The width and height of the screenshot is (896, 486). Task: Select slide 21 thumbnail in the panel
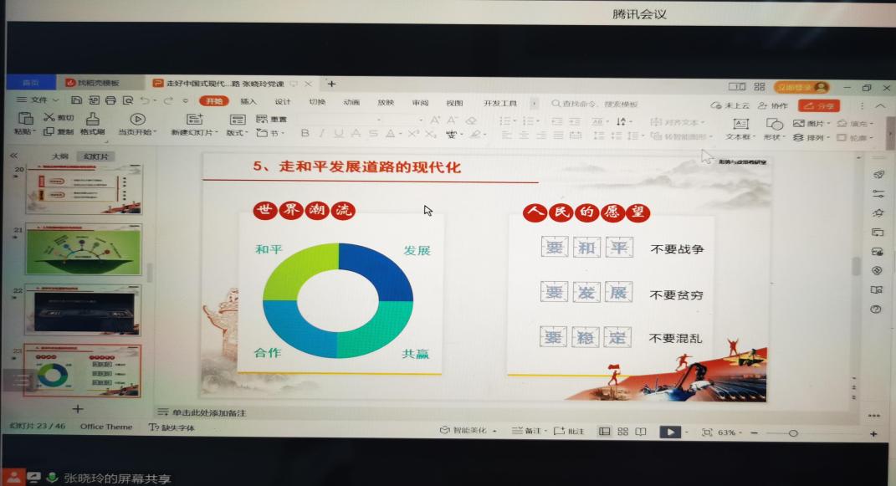[83, 248]
